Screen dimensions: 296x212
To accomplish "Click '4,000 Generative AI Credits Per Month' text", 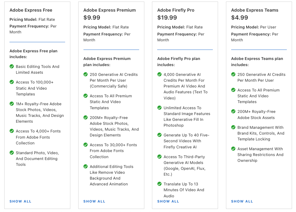I will pyautogui.click(x=186, y=86).
